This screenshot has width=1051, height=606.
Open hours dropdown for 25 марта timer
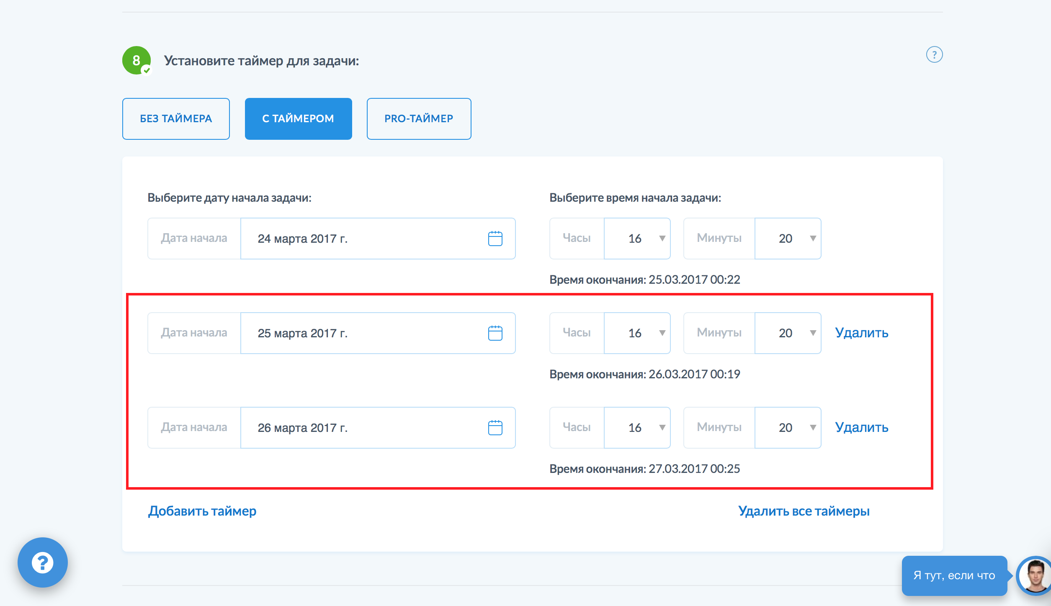637,333
